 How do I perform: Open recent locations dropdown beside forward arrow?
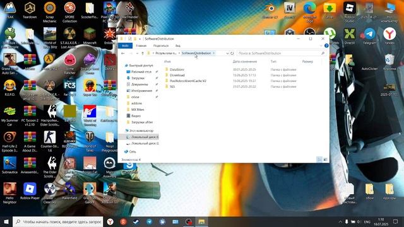tap(137, 53)
